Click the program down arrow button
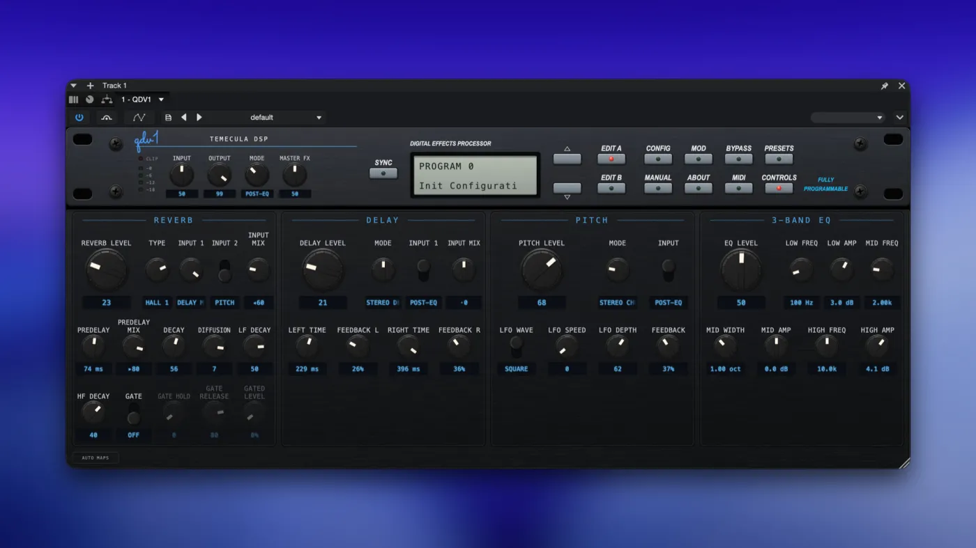 [567, 188]
